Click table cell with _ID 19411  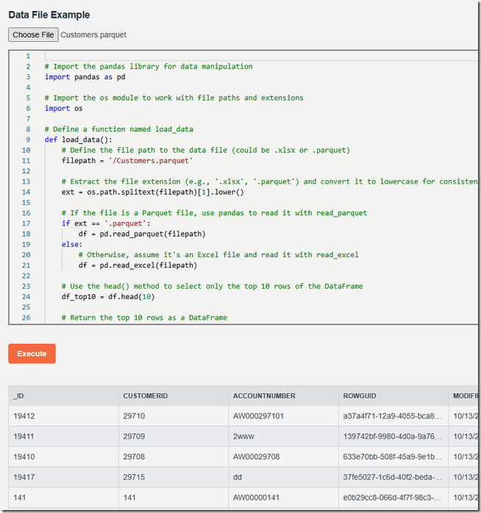pos(63,437)
